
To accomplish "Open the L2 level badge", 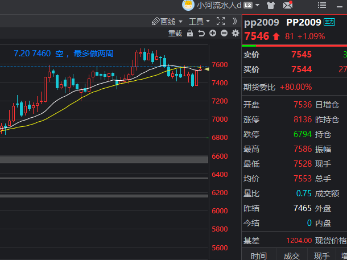I will (248, 5).
